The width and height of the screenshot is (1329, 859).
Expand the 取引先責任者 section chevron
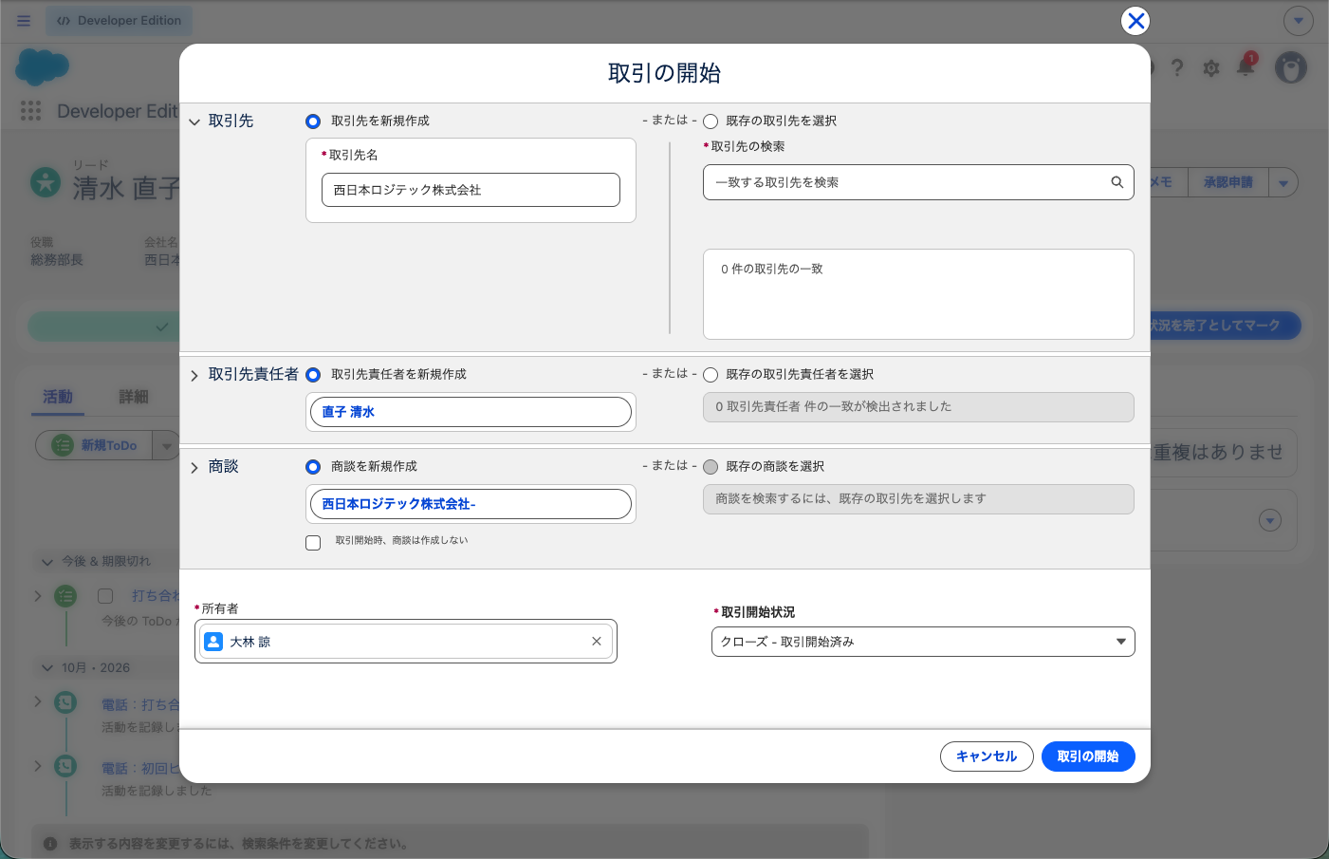click(194, 375)
